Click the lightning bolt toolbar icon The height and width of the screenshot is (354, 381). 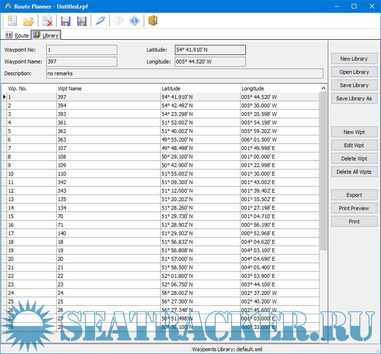point(100,21)
